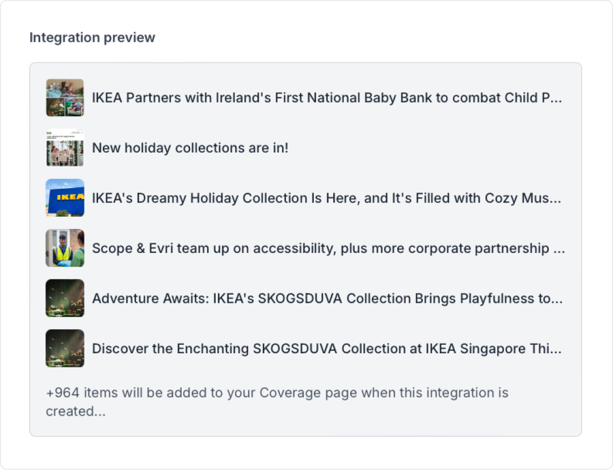
Task: Open the Ireland Baby Bank article thumbnail
Action: (x=65, y=98)
